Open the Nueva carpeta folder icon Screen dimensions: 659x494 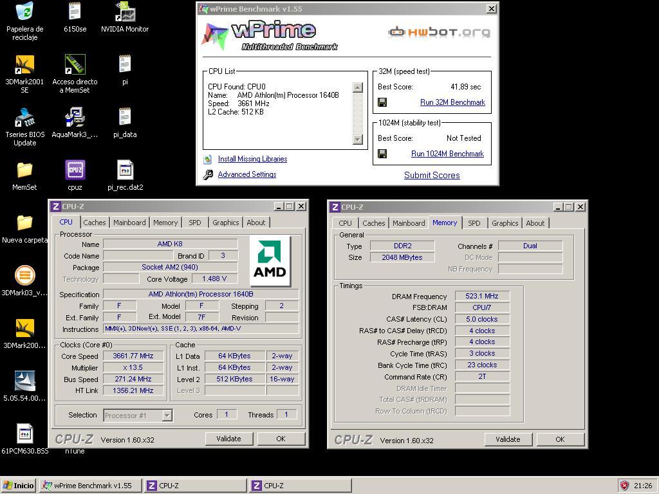click(x=25, y=223)
